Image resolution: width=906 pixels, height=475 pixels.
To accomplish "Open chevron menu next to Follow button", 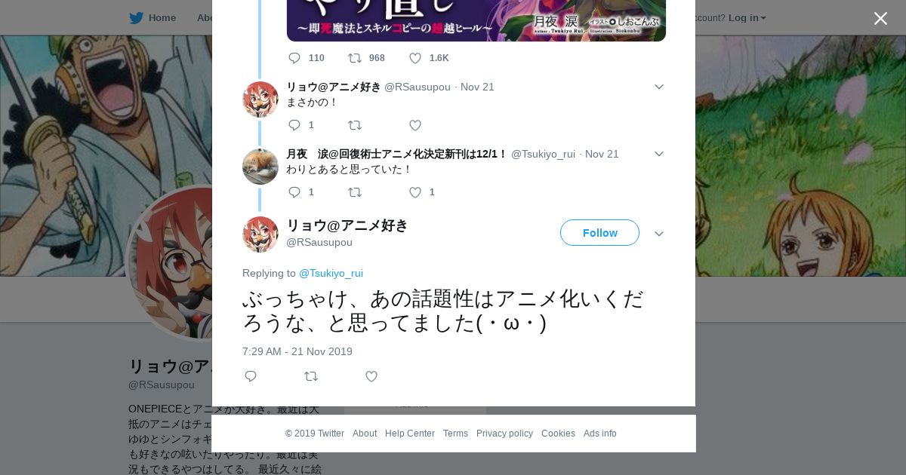I will coord(659,234).
